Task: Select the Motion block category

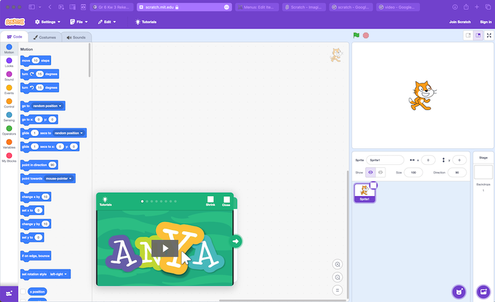Action: coord(9,49)
